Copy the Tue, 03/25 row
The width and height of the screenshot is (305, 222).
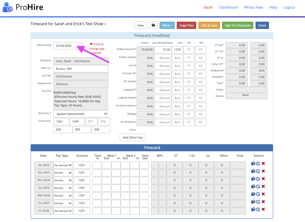tap(253, 186)
